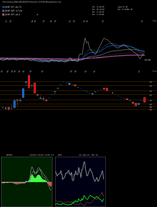Click the last red candlestick at chart's right end
This screenshot has width=157, height=207.
point(144,100)
